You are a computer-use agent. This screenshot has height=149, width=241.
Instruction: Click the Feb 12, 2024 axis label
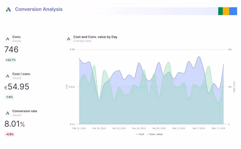[x=79, y=128]
